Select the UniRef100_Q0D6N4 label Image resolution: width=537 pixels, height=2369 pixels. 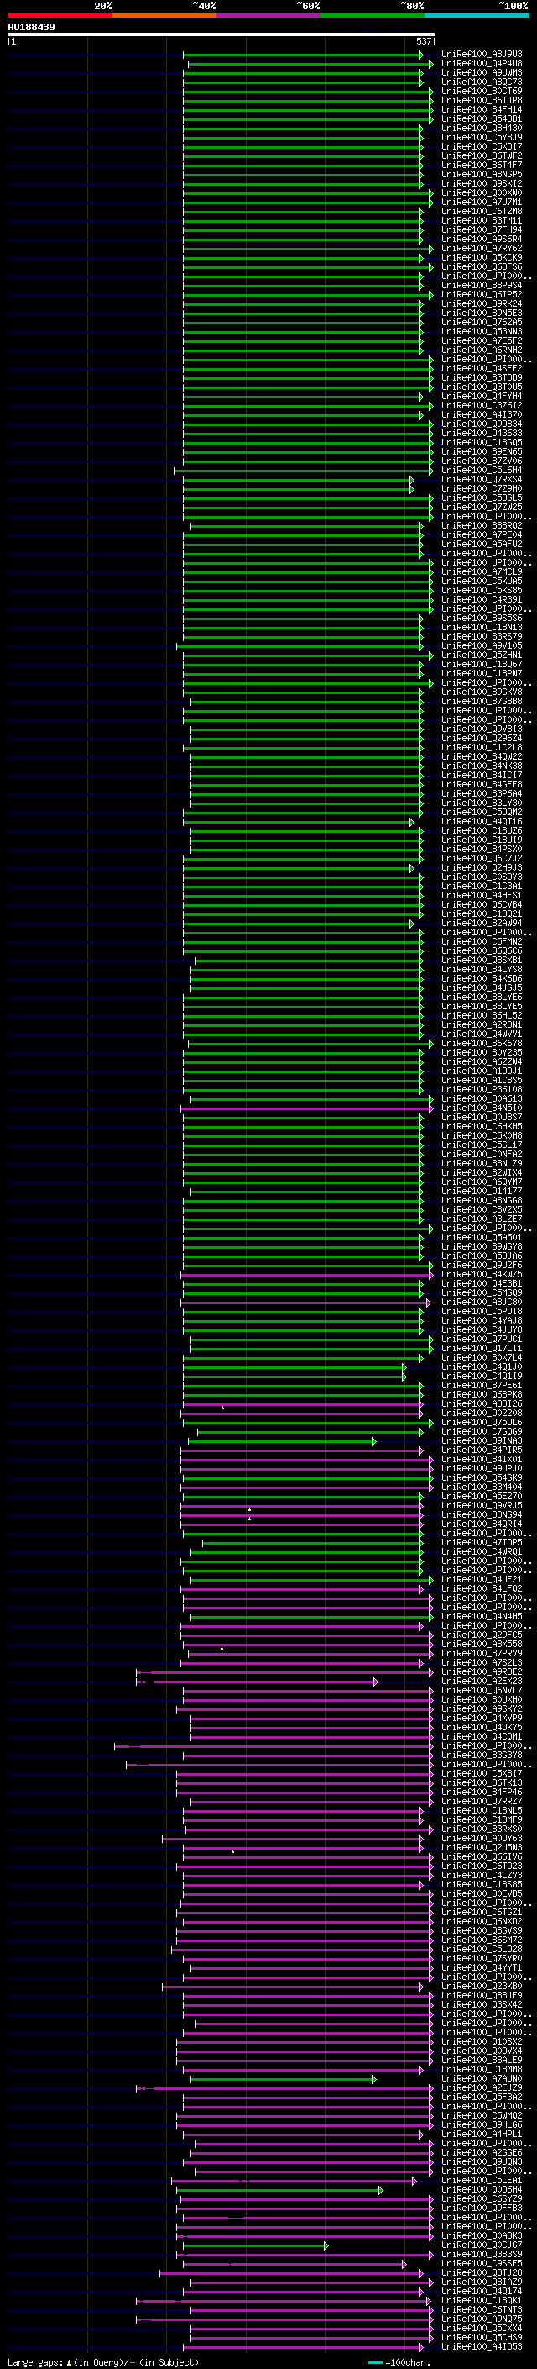(x=482, y=2189)
